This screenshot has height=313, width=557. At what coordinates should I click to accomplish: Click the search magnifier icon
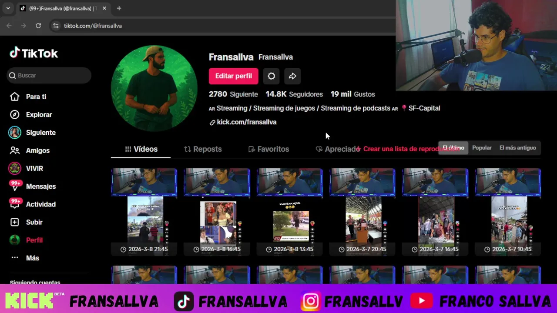pos(13,76)
